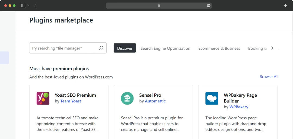The image size is (293, 139).
Task: Click the 'Add the best-loved plugins' subtitle
Action: tap(71, 77)
